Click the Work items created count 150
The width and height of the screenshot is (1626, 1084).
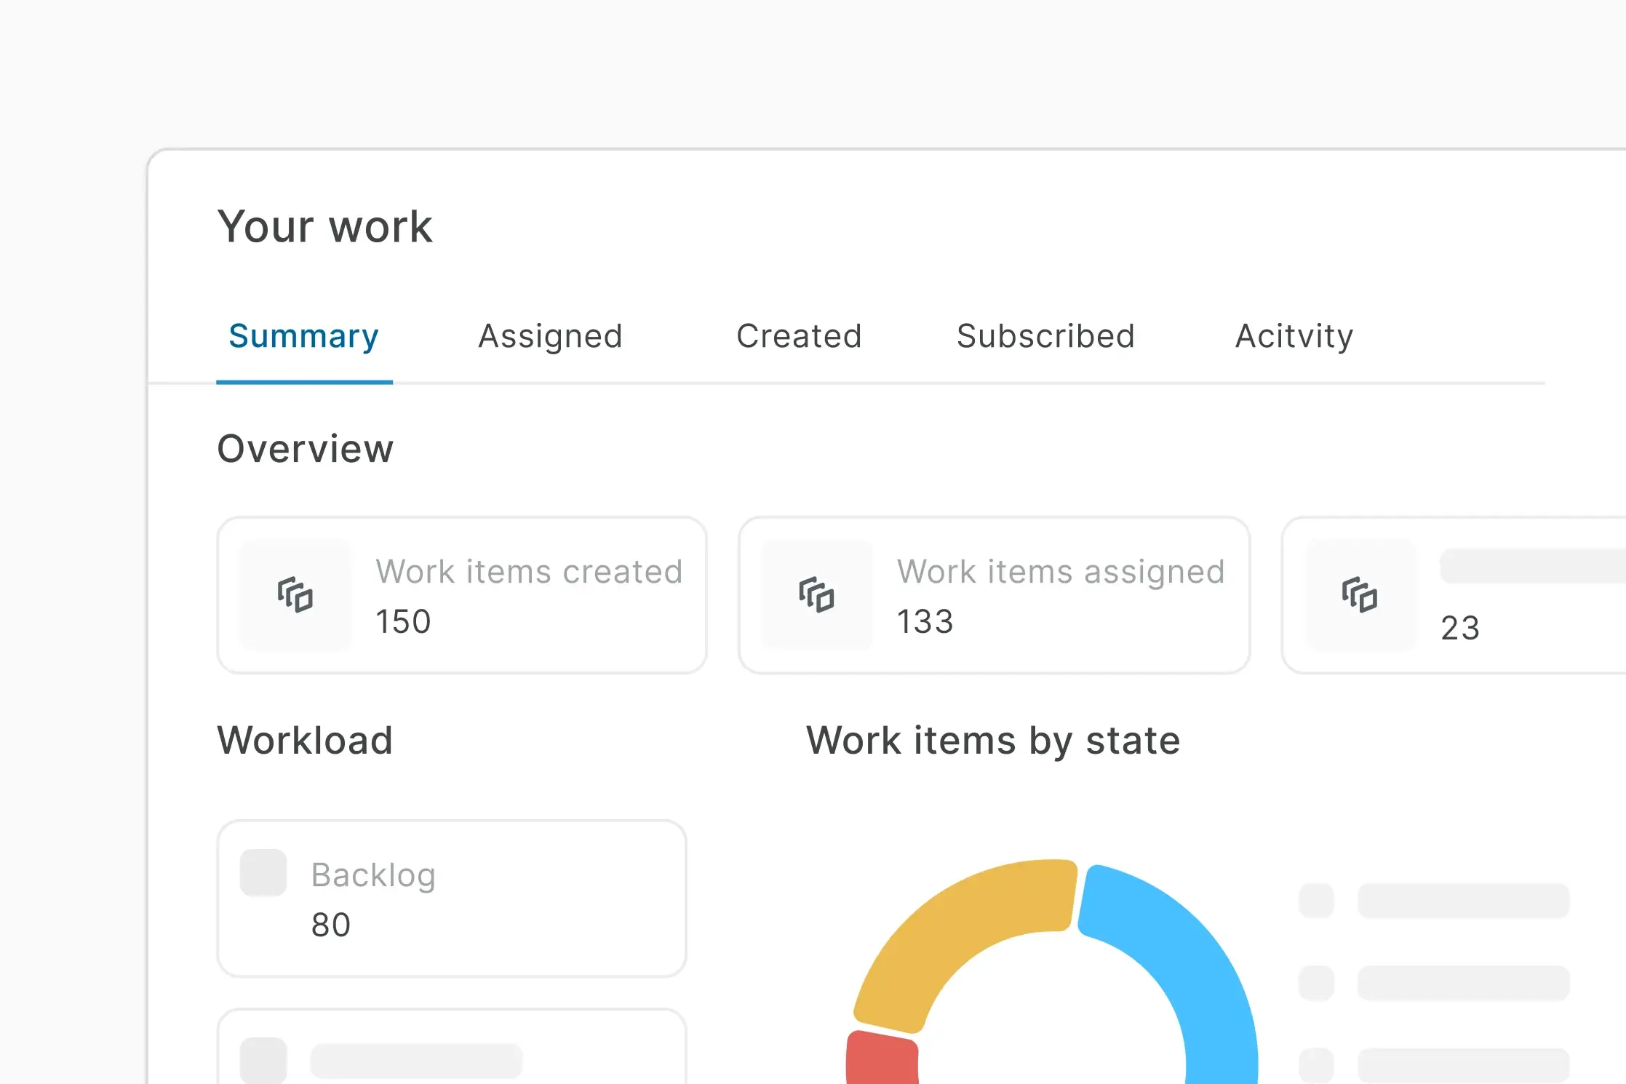[403, 622]
